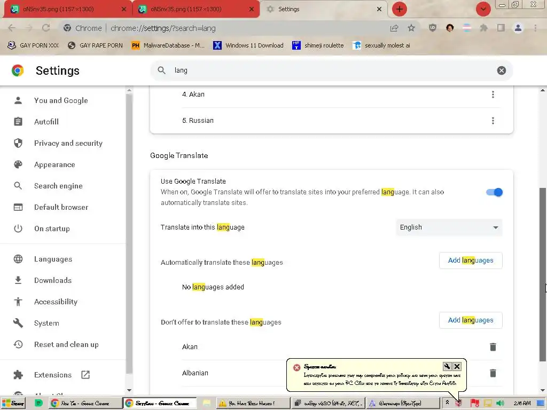Screen dimensions: 547x410
Task: Open Reset and clean up settings
Action: pos(66,344)
